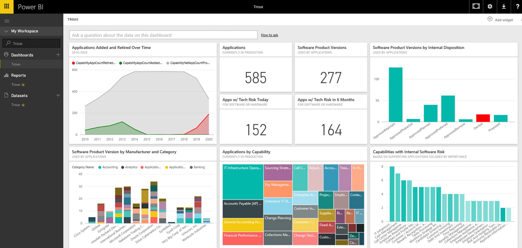The width and height of the screenshot is (522, 248).
Task: Collapse the navigation pane via hamburger icon
Action: point(7,20)
